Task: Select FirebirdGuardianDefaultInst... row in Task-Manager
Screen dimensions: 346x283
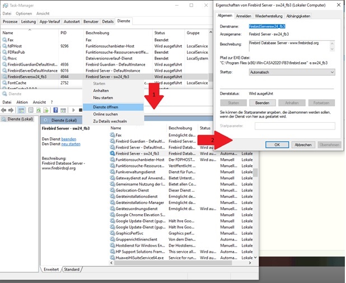Action: click(x=104, y=64)
